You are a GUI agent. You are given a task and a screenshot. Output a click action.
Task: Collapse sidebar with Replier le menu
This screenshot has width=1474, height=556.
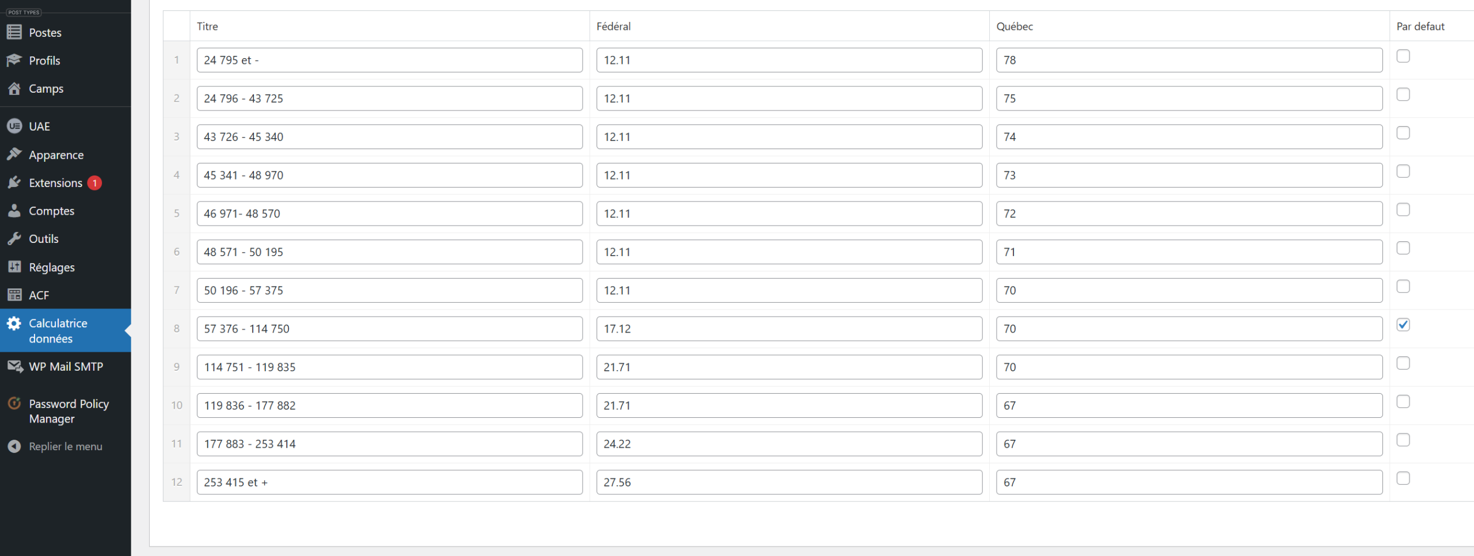pos(65,447)
